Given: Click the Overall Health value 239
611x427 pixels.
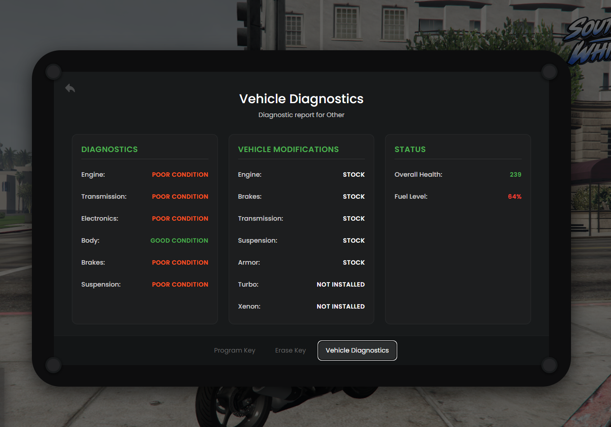Looking at the screenshot, I should pyautogui.click(x=516, y=174).
